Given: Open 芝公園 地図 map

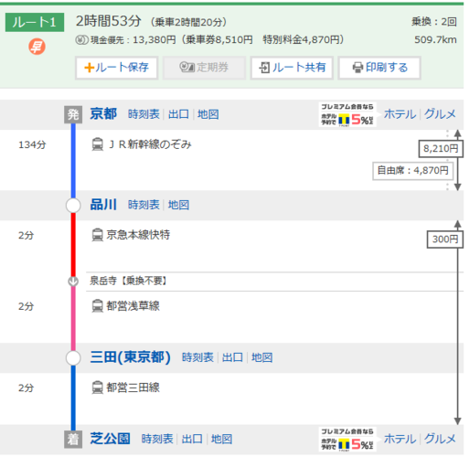Looking at the screenshot, I should [221, 440].
